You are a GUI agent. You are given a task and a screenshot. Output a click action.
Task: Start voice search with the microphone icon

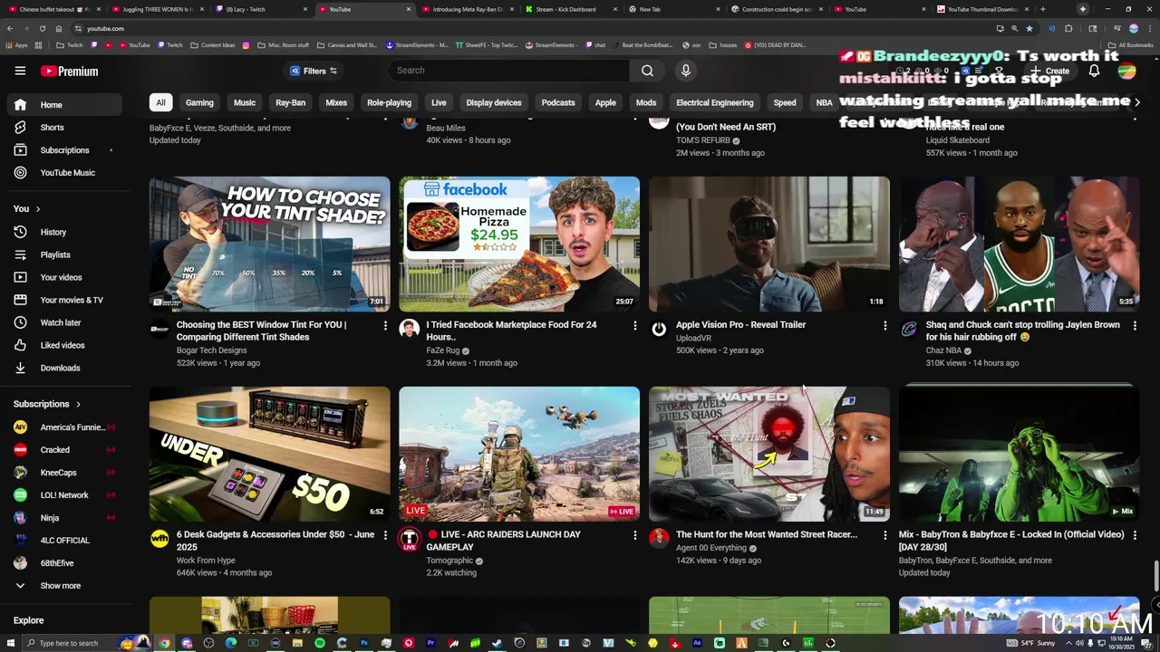tap(686, 71)
